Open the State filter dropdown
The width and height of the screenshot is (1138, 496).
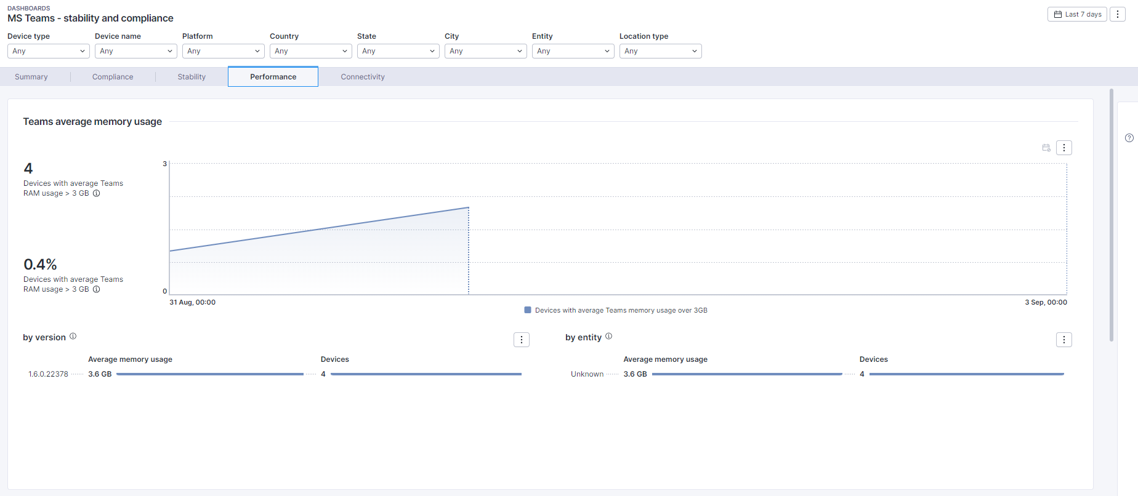(398, 51)
